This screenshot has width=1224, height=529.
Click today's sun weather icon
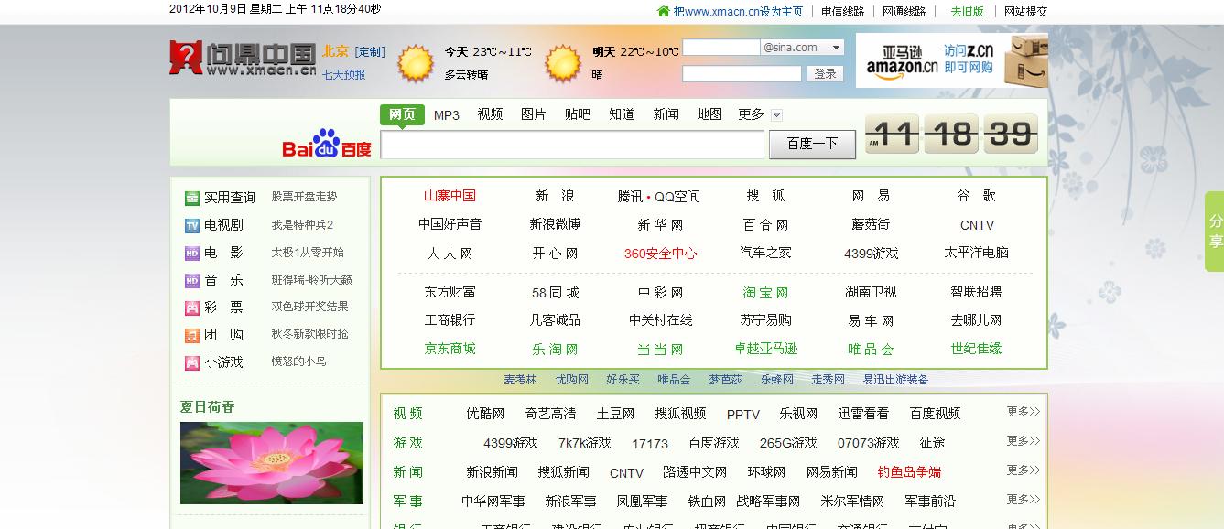click(x=416, y=62)
